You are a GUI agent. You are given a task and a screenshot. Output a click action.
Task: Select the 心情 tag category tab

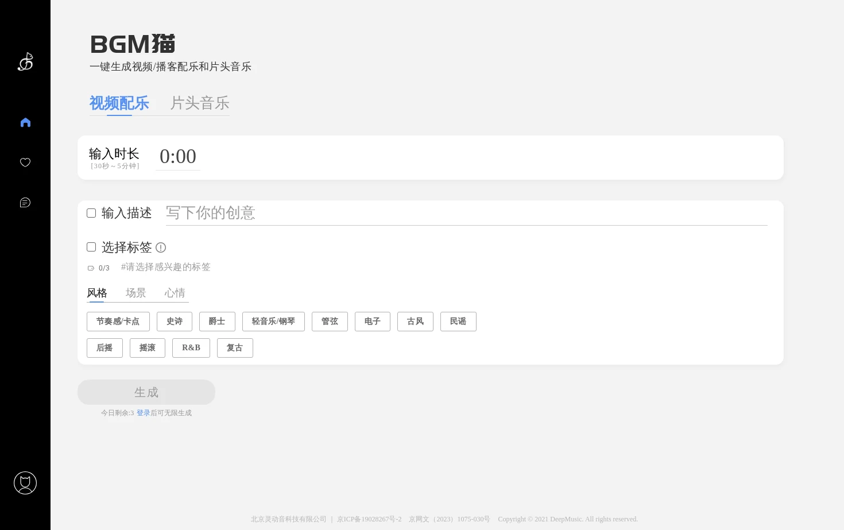click(175, 293)
